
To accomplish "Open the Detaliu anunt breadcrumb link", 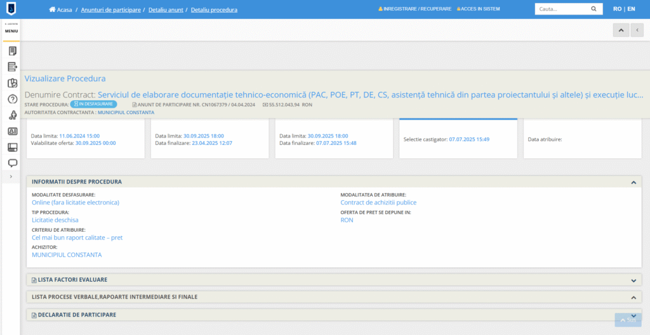I will click(166, 10).
